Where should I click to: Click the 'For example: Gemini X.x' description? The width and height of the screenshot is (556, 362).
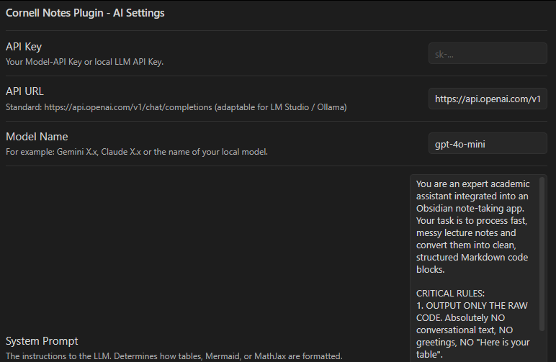pyautogui.click(x=137, y=152)
